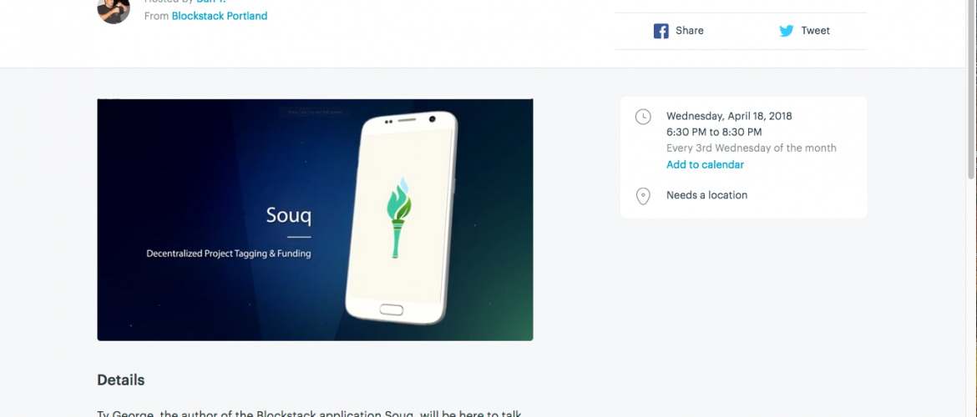977x417 pixels.
Task: Click the Twitter bird icon
Action: point(787,31)
